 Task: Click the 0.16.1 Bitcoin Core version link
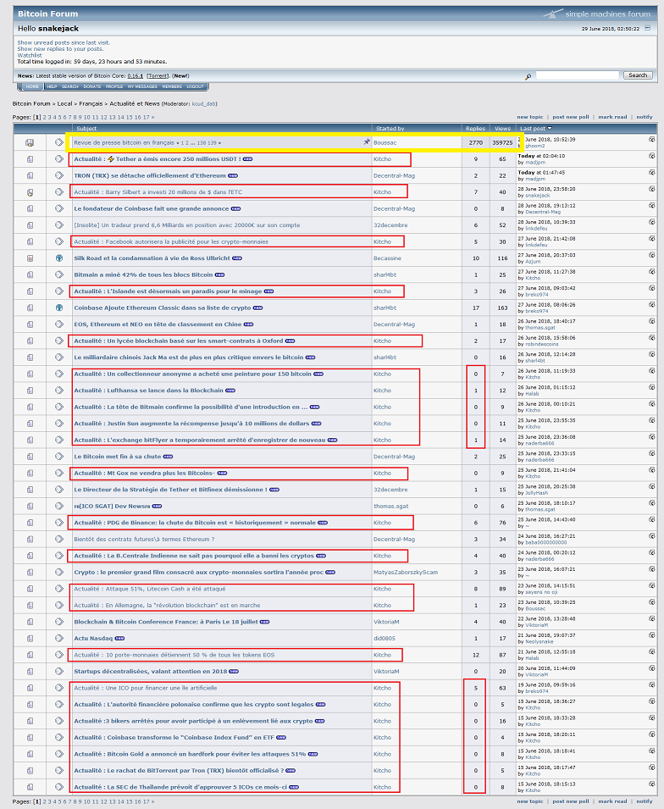coord(136,76)
